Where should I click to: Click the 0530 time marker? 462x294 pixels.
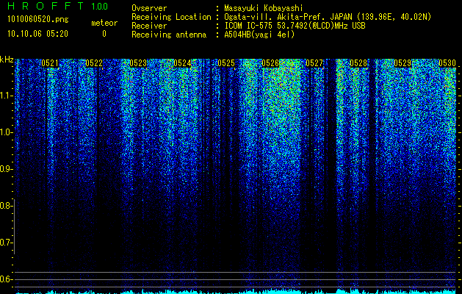click(x=447, y=63)
